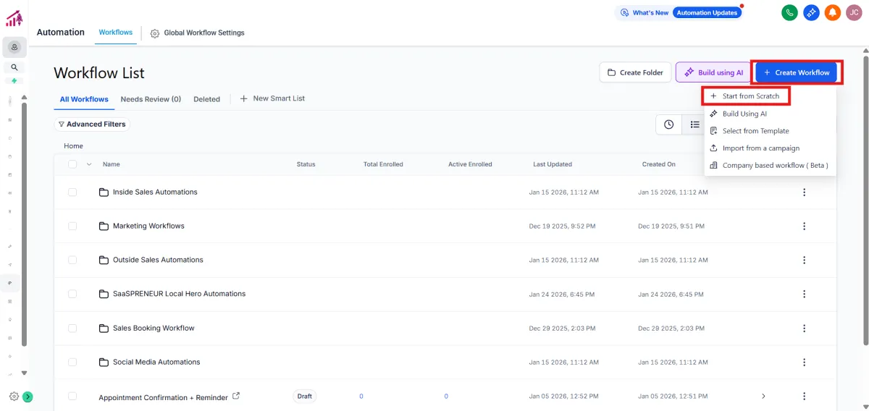Click the page's vertical scrollbar
869x411 pixels.
point(865,217)
